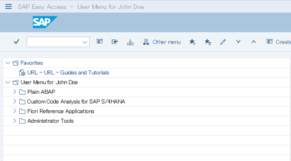Move favorite down with down arrow
The width and height of the screenshot is (291, 161).
click(x=238, y=42)
